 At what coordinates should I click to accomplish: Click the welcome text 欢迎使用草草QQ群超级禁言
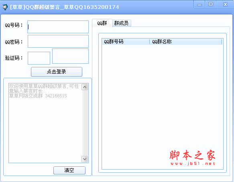point(38,86)
